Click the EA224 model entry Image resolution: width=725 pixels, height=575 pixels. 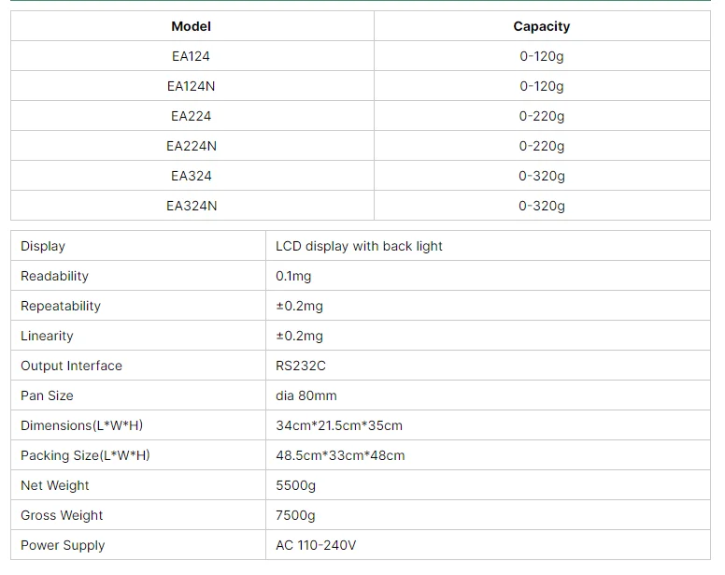point(191,116)
